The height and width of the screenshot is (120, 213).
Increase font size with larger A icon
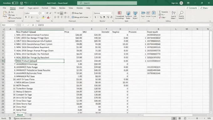click(47, 13)
